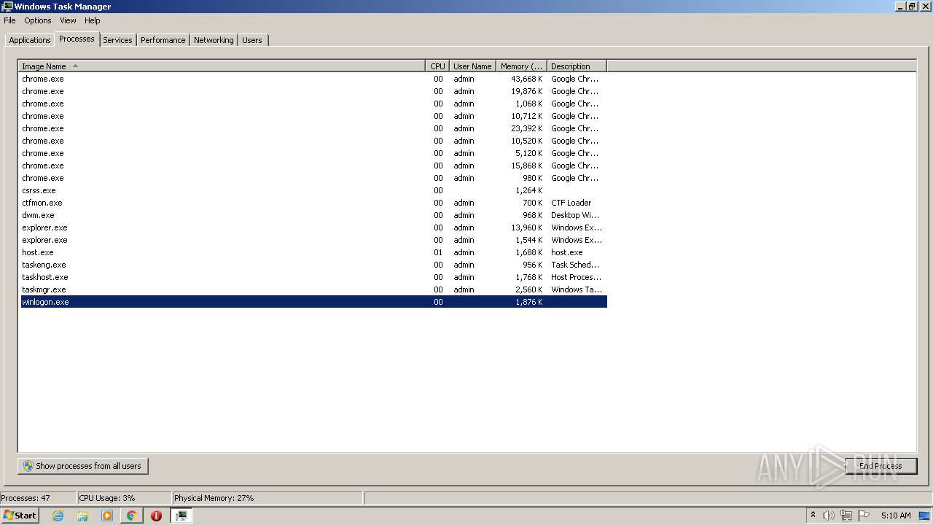
Task: Select chrome.exe row using 43,668 K
Action: click(313, 79)
